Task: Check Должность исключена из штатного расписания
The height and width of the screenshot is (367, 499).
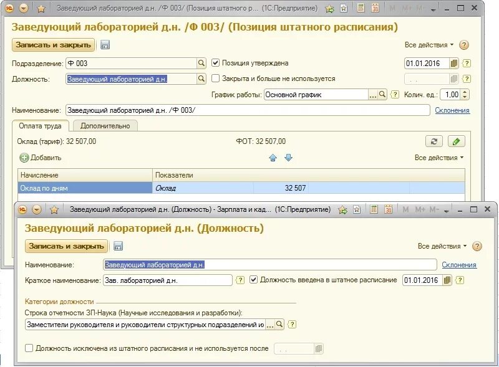Action: [x=28, y=349]
